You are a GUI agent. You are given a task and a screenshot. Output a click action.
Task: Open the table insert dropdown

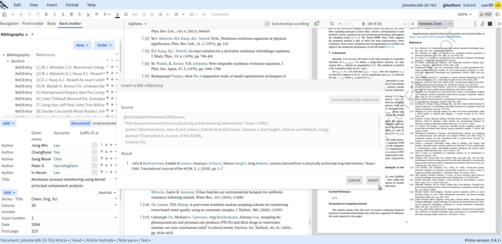pos(193,14)
